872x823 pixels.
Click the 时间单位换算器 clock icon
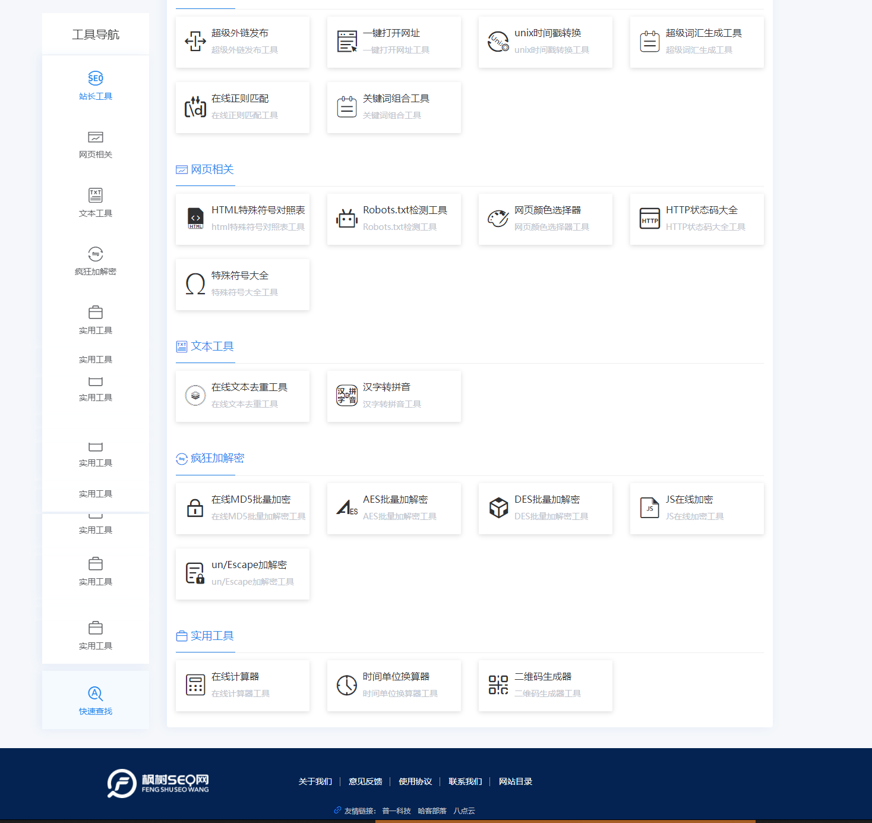[347, 685]
